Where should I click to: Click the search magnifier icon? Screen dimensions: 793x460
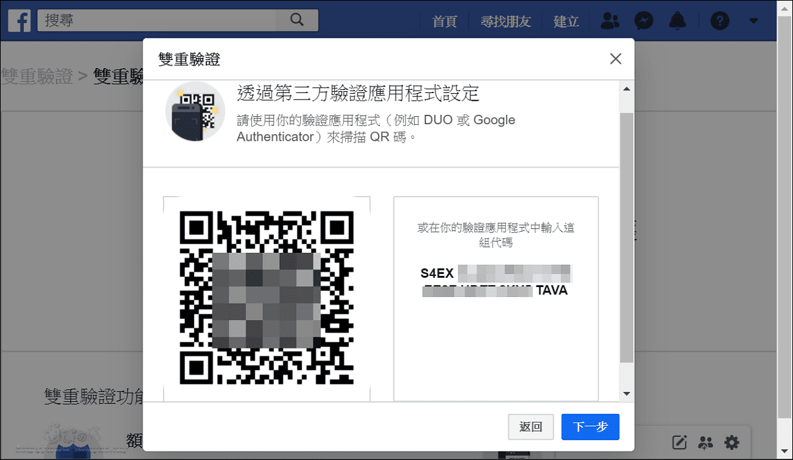[297, 20]
